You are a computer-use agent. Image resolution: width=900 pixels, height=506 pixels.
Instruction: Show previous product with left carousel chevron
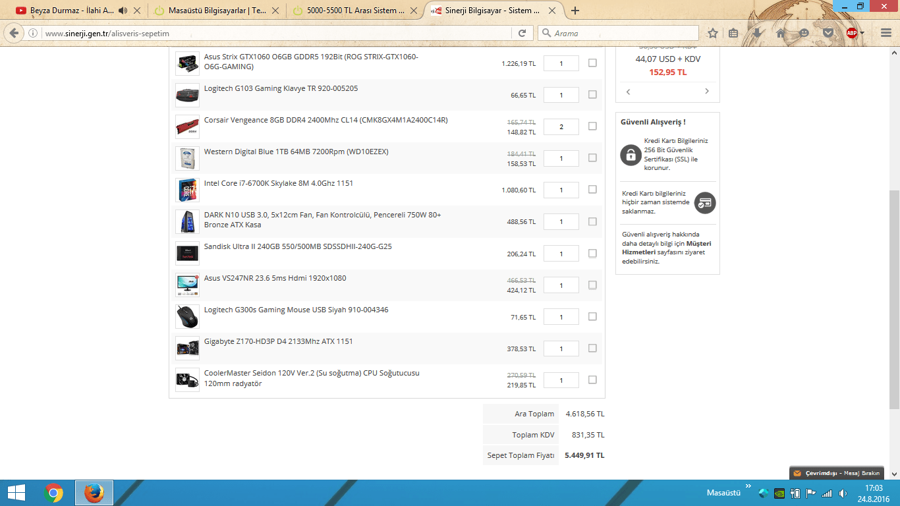[x=628, y=92]
